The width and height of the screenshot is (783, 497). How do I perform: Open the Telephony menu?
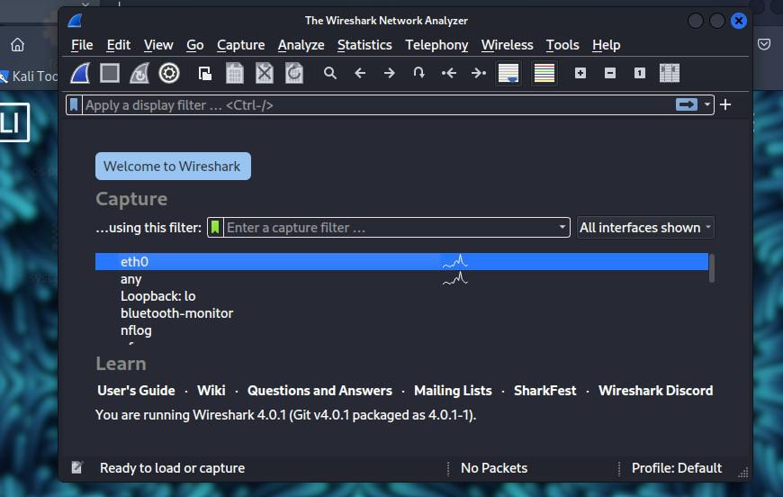[436, 45]
